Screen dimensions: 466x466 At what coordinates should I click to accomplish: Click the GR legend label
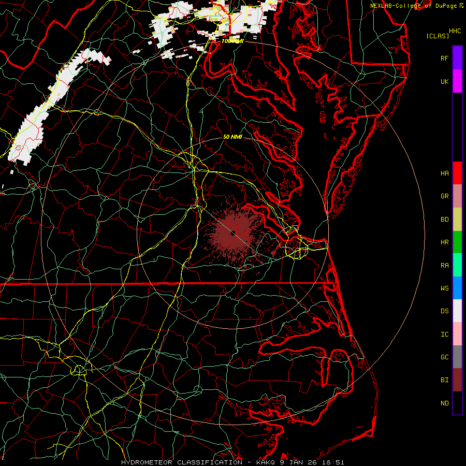(444, 196)
